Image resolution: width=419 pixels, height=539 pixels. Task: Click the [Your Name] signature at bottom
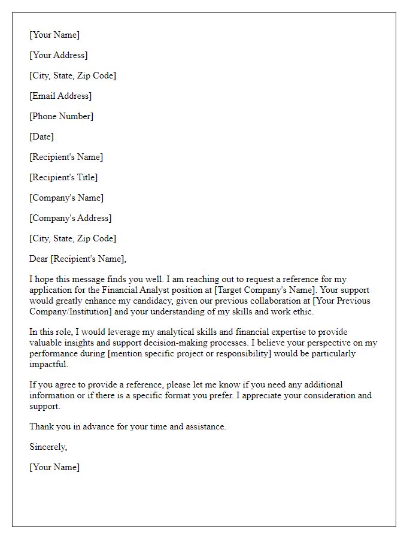54,467
